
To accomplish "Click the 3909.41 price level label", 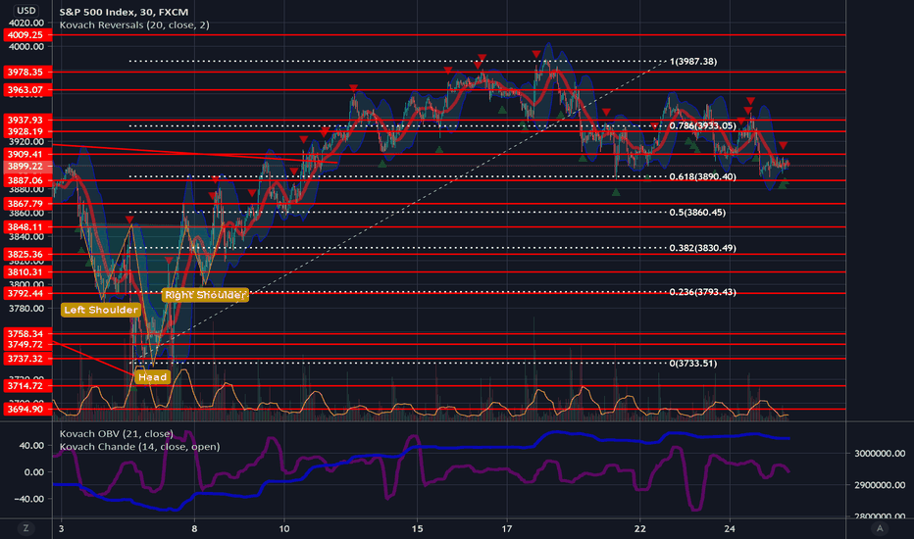I will point(27,155).
